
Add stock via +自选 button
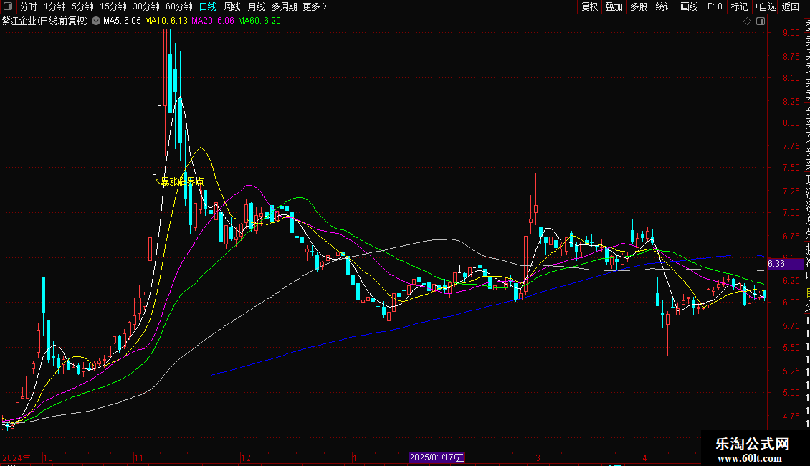point(765,6)
